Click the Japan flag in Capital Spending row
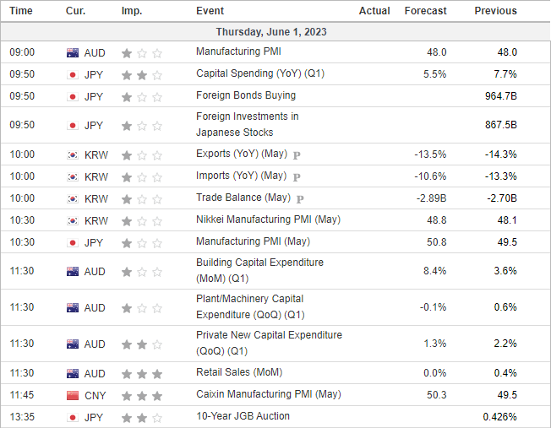Screen dimensions: 551x428 [x=73, y=75]
